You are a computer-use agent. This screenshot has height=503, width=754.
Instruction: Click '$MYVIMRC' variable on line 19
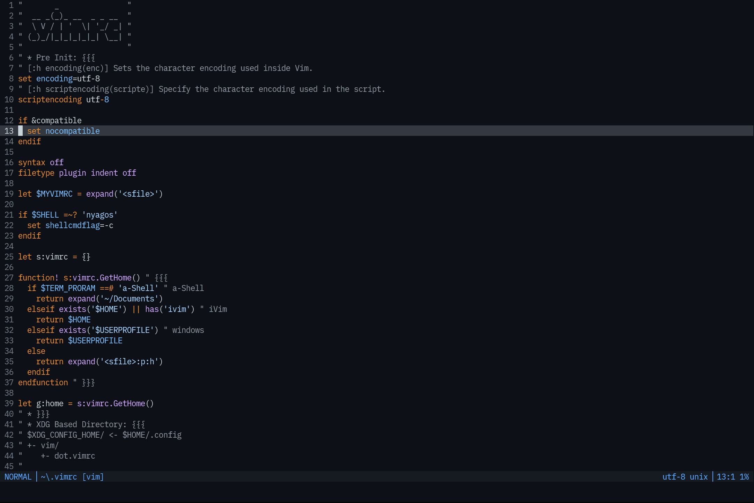pos(54,194)
